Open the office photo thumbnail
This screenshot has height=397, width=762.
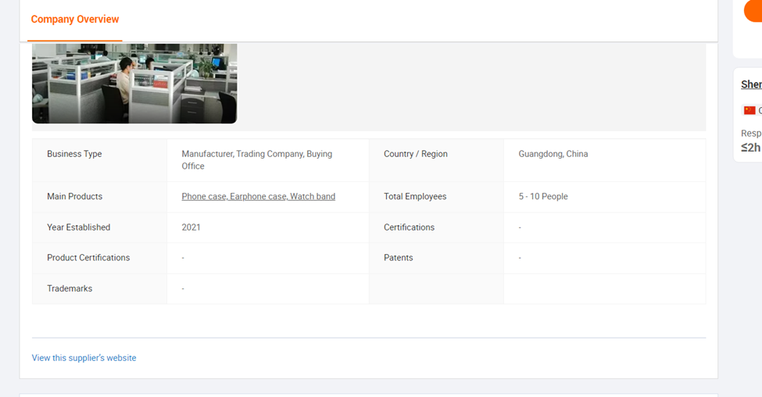(x=134, y=83)
